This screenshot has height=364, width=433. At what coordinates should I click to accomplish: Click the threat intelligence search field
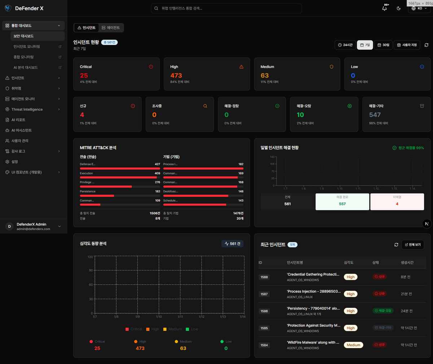[x=226, y=8]
